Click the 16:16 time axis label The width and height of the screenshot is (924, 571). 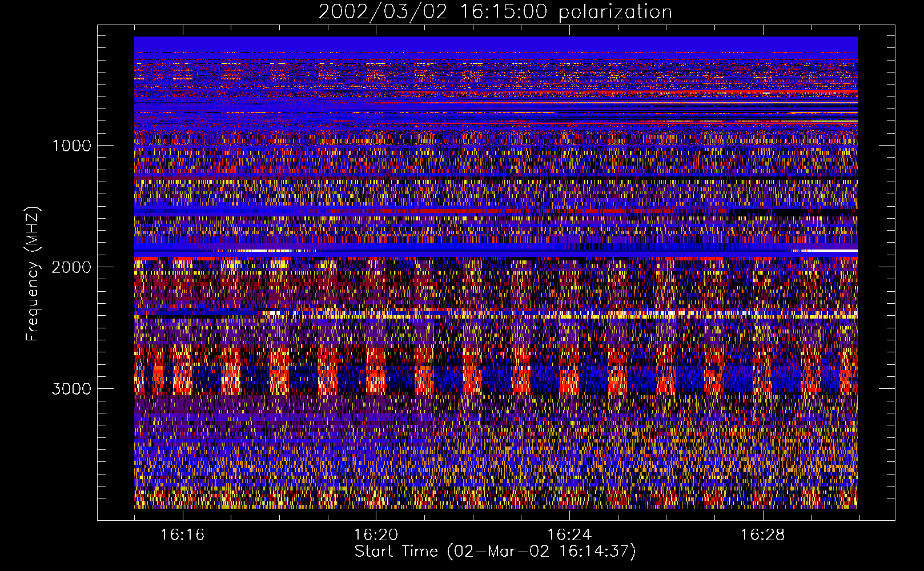coord(182,534)
